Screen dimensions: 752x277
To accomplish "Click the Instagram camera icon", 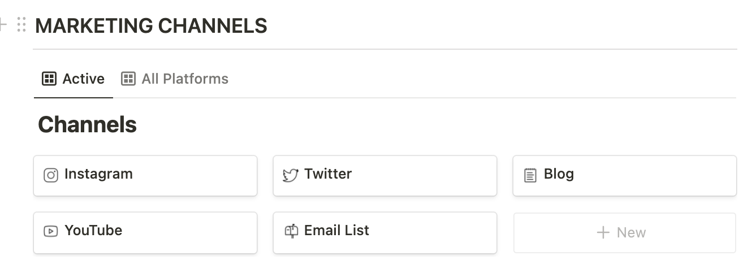I will click(51, 175).
